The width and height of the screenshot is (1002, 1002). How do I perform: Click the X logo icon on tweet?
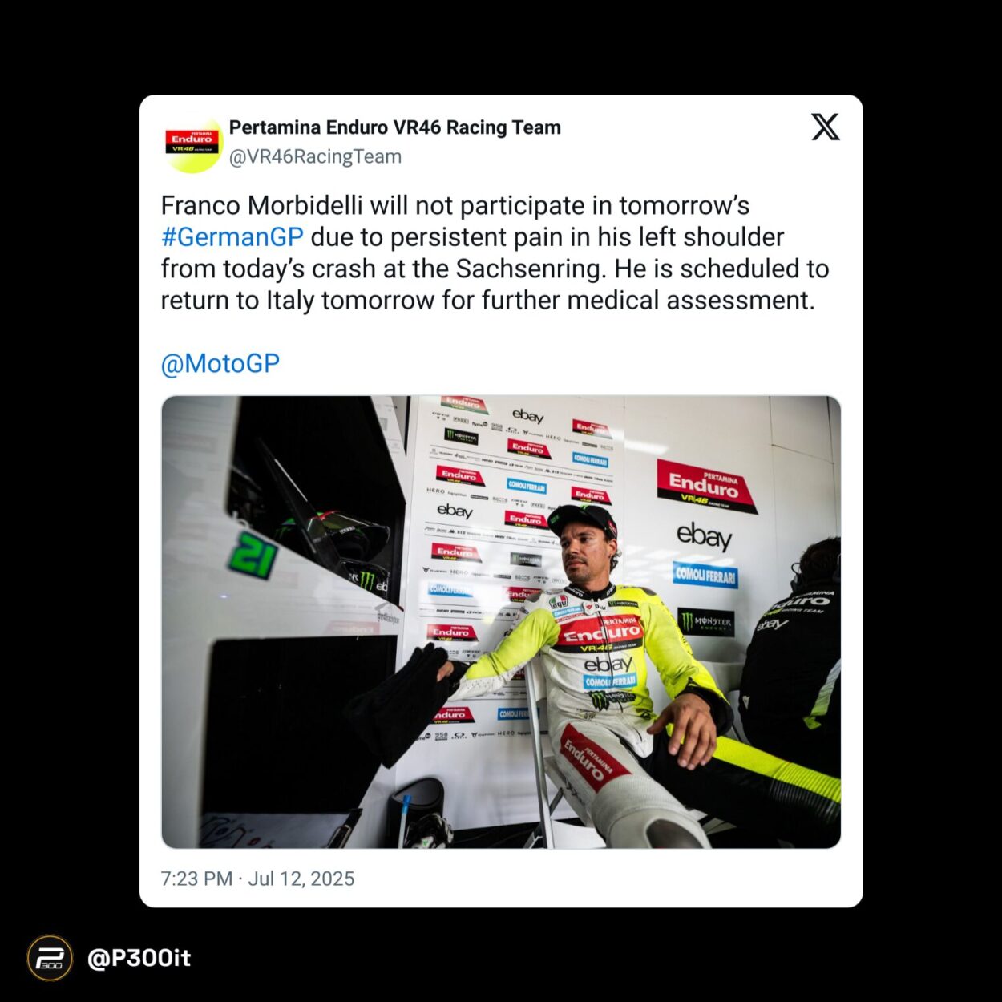click(x=825, y=127)
